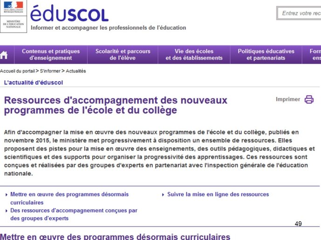This screenshot has width=321, height=240.
Task: Click the arrow bullet before Des ressources d'accompagnement
Action: [7, 211]
